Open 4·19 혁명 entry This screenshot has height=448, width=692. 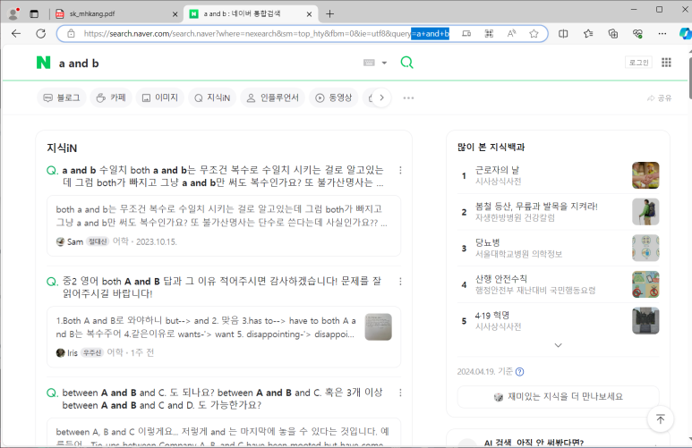tap(492, 316)
